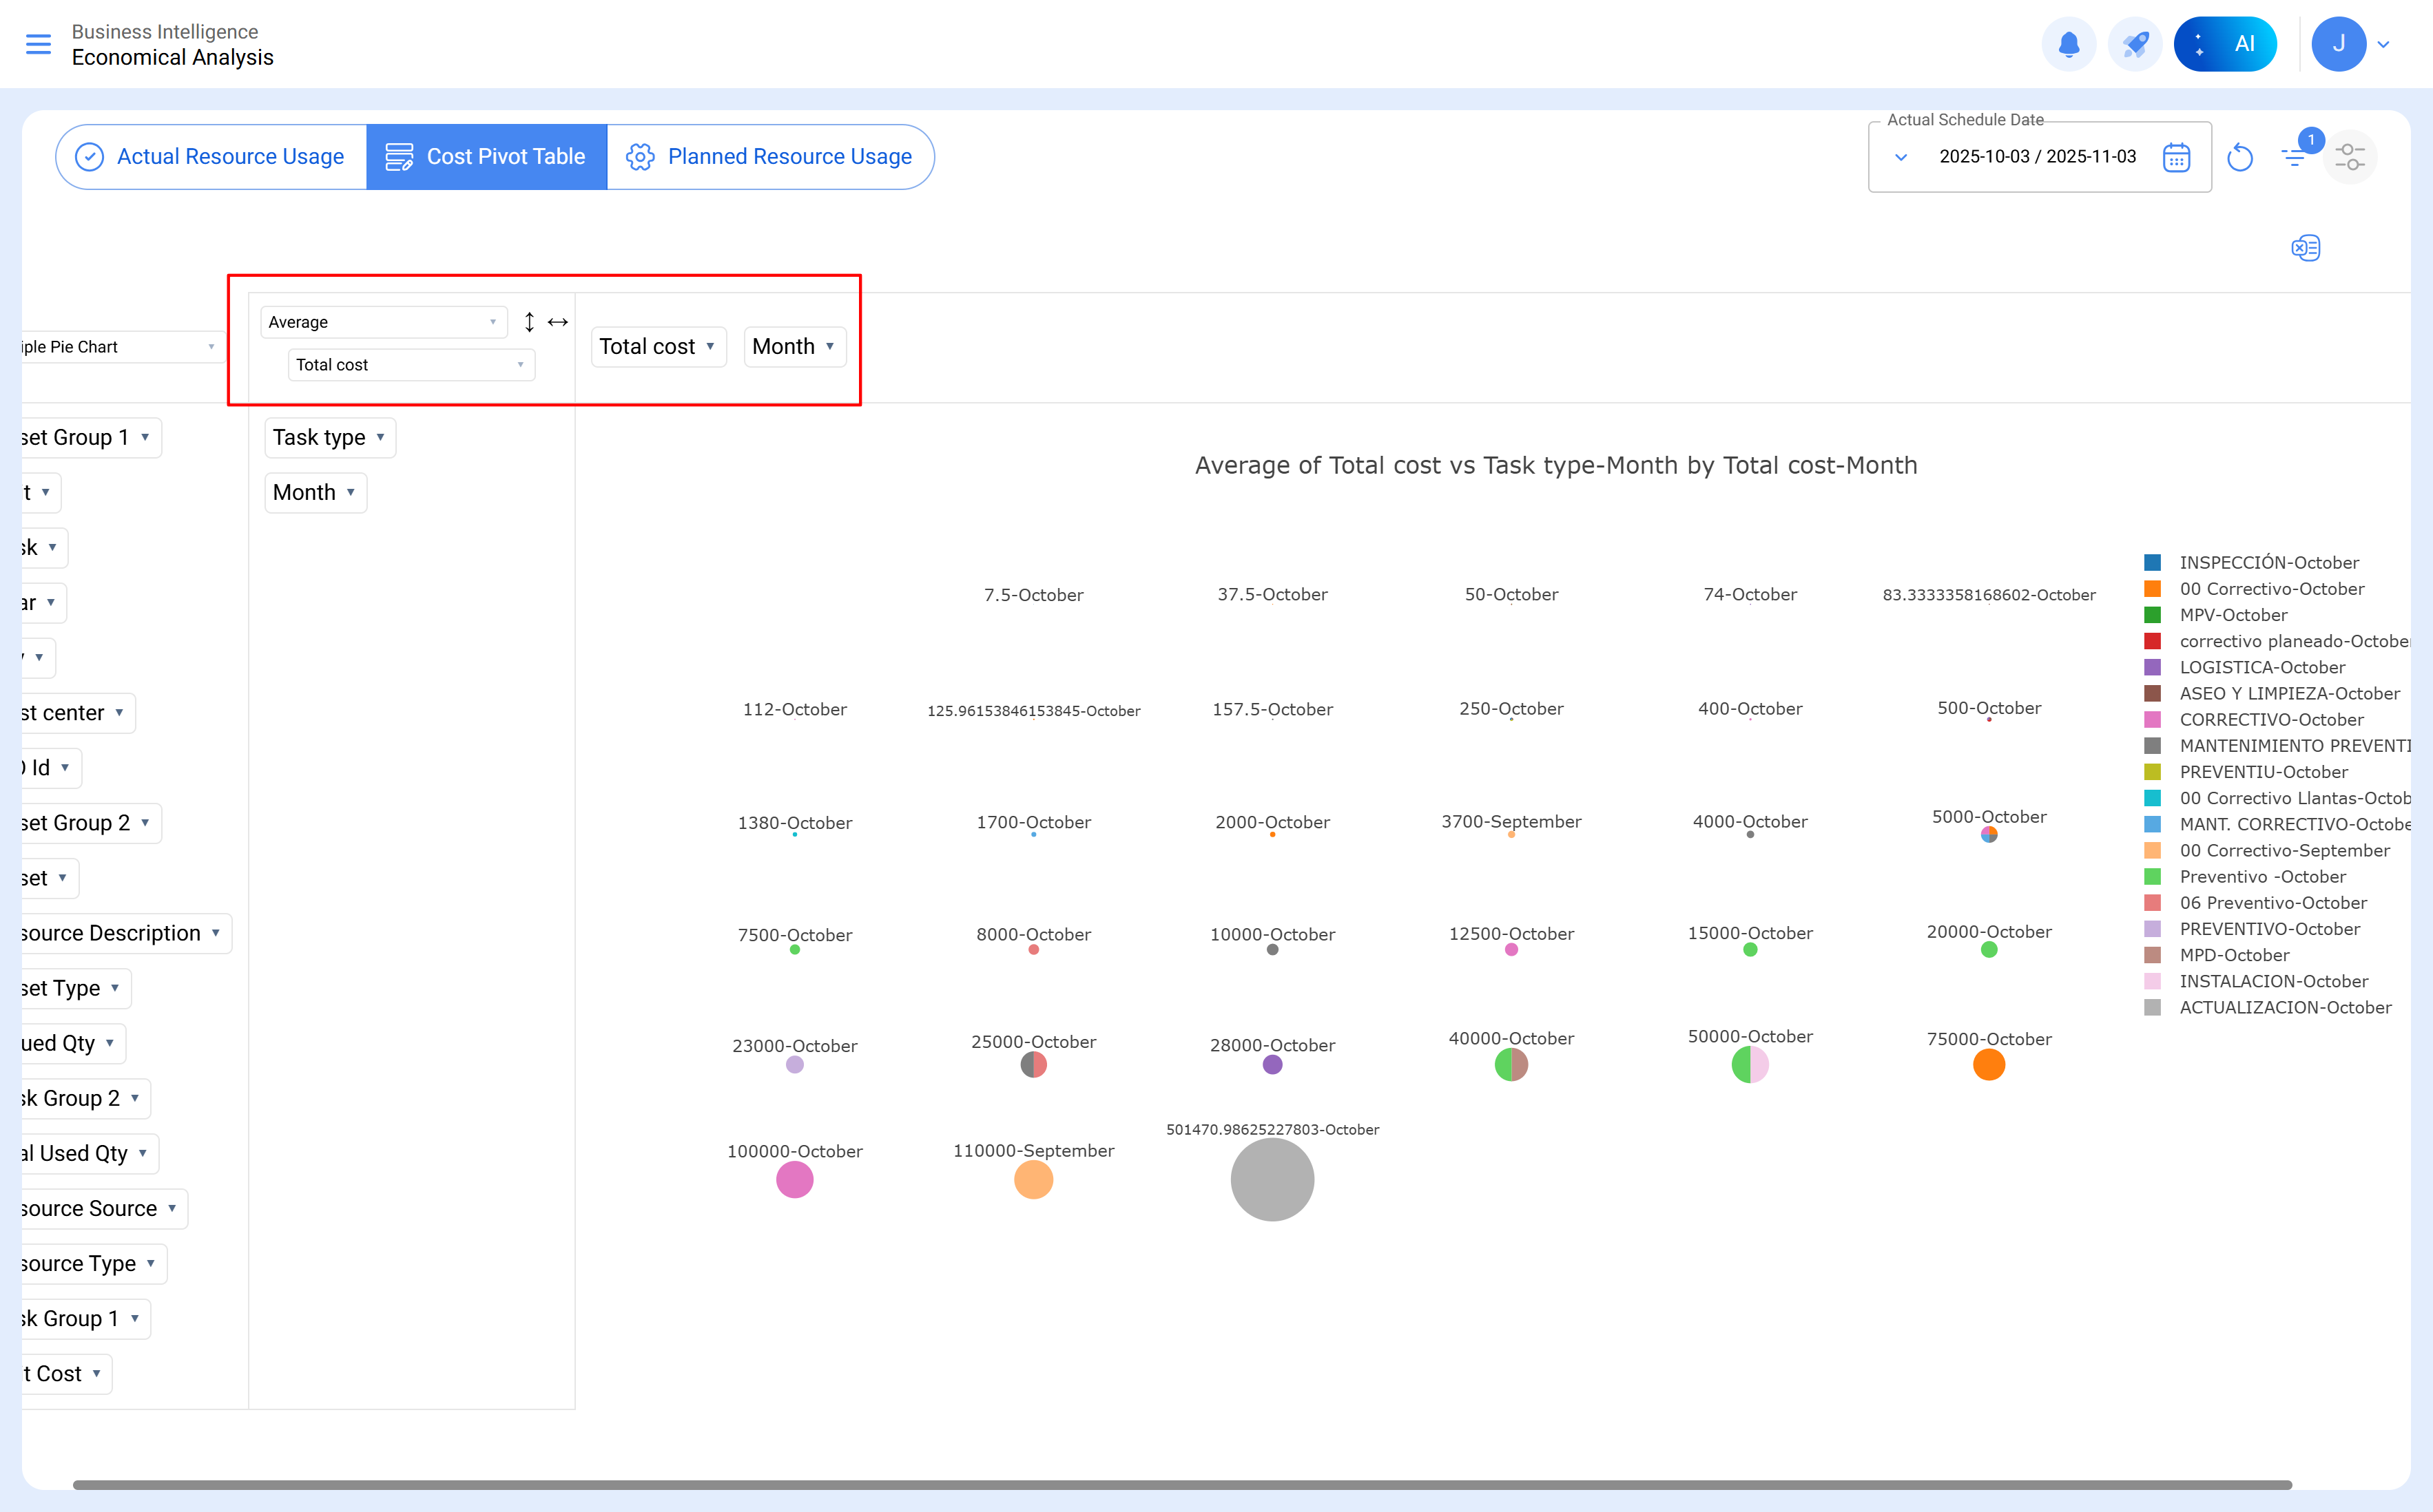Toggle column sort order horizontal arrow

(558, 322)
